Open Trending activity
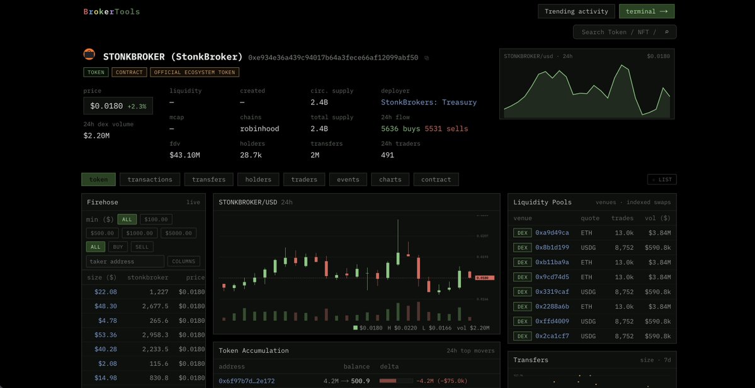This screenshot has width=755, height=388. pyautogui.click(x=576, y=11)
